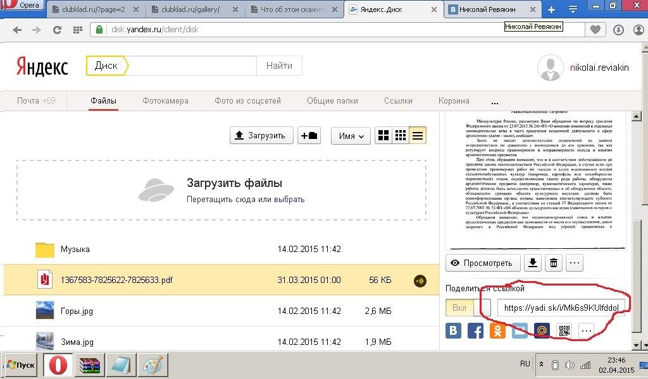Share the link to VKontakte

pyautogui.click(x=453, y=331)
